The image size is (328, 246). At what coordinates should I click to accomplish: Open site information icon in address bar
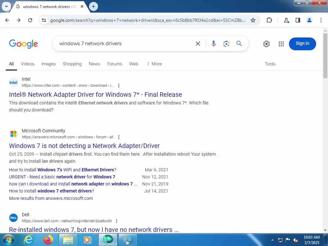point(44,20)
